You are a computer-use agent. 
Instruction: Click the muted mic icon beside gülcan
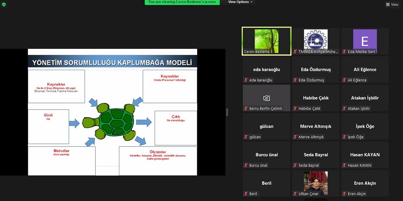[246, 137]
